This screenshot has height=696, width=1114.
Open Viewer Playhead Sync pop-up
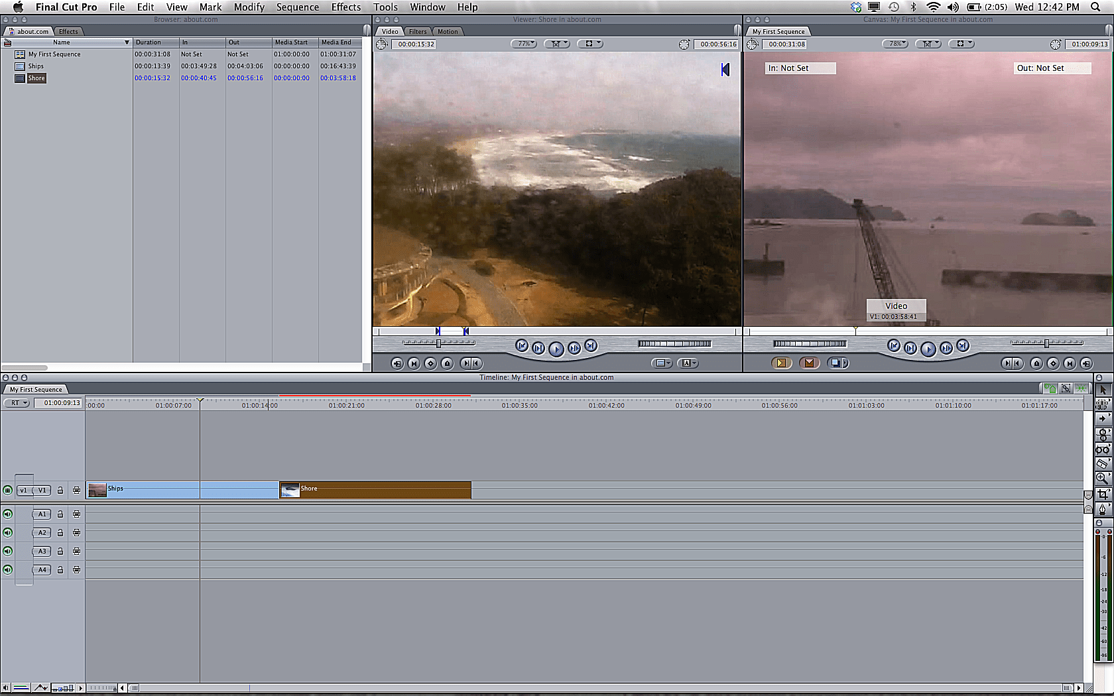tap(557, 44)
